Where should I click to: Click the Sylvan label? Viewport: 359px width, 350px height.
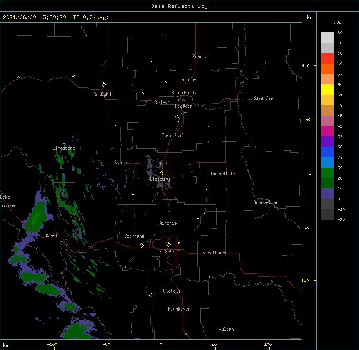162,102
